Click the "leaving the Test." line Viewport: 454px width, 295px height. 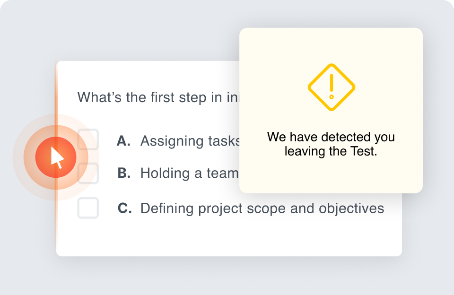pos(331,152)
